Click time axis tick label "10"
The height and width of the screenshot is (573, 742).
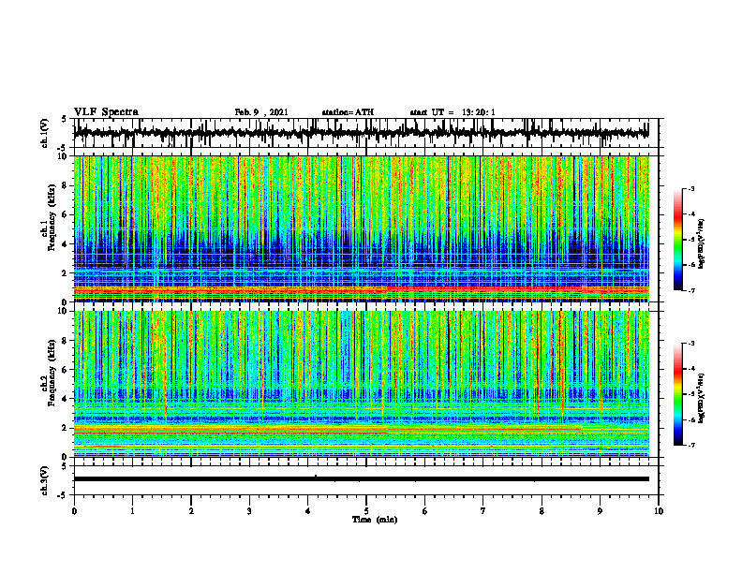[659, 511]
